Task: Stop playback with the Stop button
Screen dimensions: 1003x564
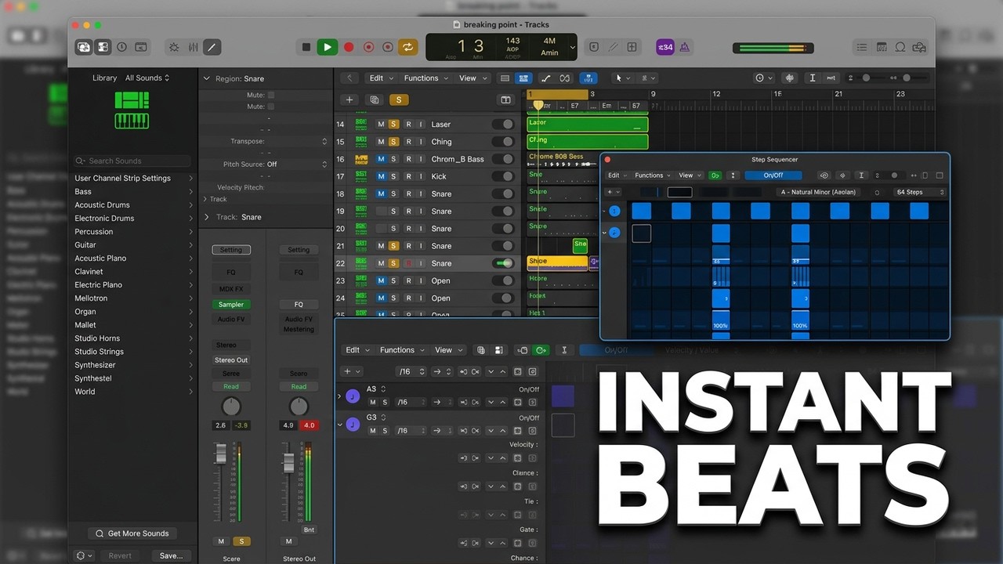Action: click(x=306, y=47)
